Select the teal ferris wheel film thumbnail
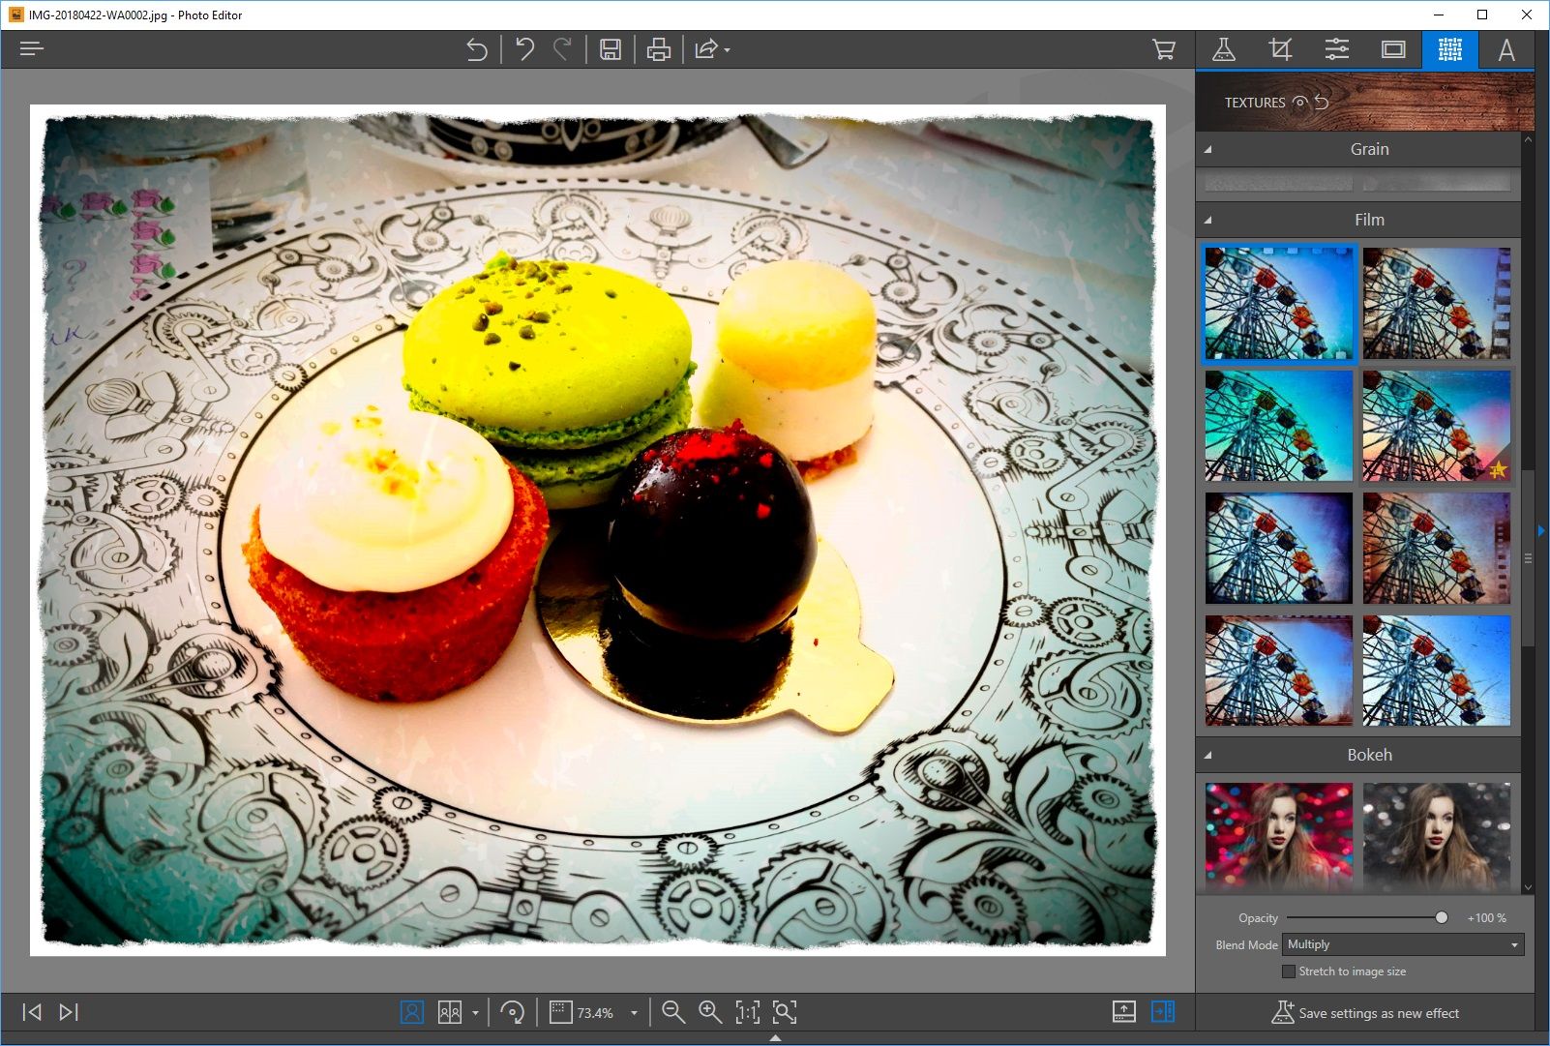The height and width of the screenshot is (1046, 1550). (1278, 426)
